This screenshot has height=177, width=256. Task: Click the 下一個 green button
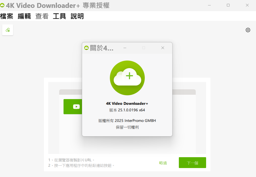pos(192,163)
